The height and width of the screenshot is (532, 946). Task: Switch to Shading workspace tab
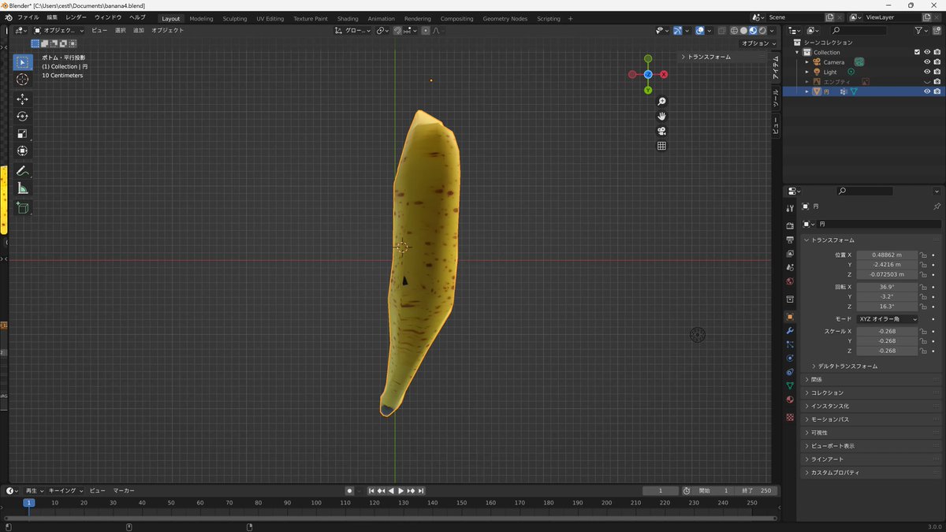(348, 18)
